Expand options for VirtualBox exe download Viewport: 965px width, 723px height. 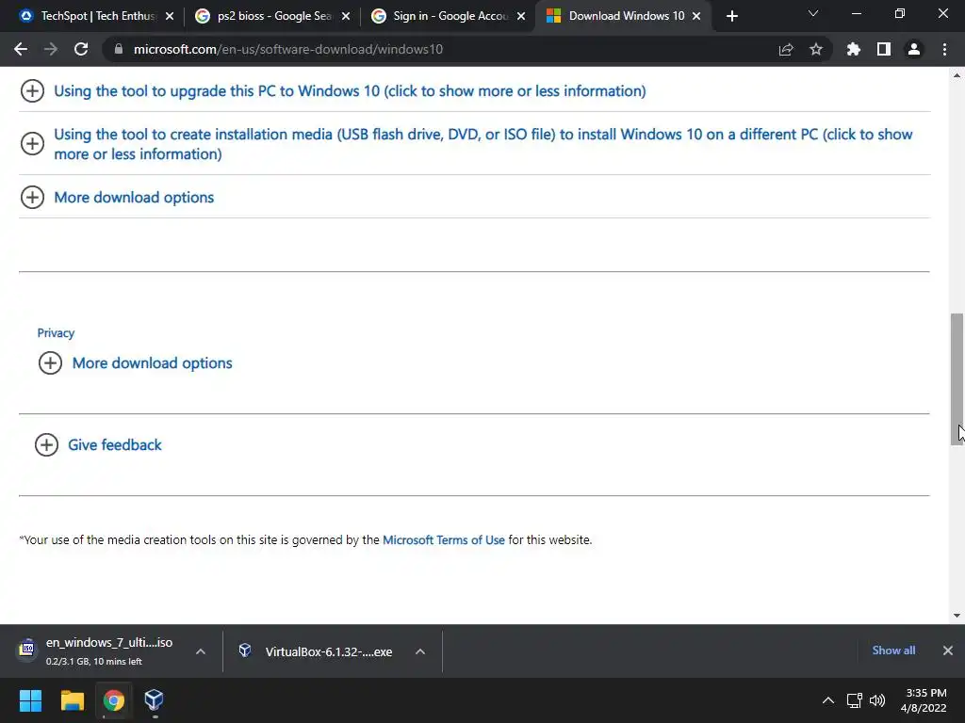point(420,651)
